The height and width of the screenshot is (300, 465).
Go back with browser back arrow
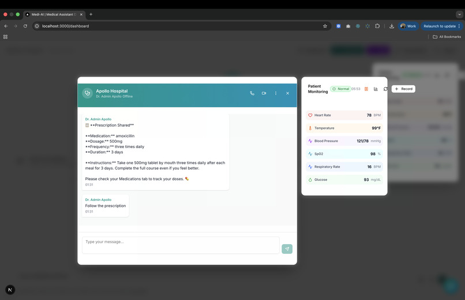(x=6, y=26)
